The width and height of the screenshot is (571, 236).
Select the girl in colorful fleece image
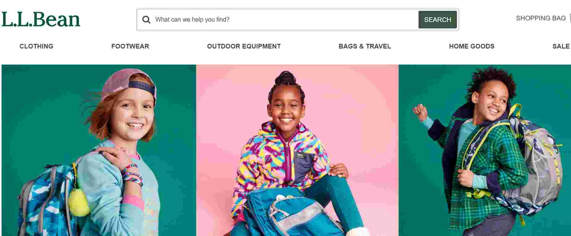297,150
